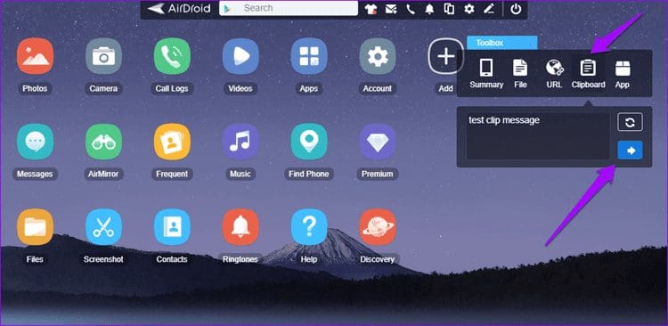This screenshot has width=668, height=326.
Task: Launch the Camera icon
Action: tap(103, 56)
